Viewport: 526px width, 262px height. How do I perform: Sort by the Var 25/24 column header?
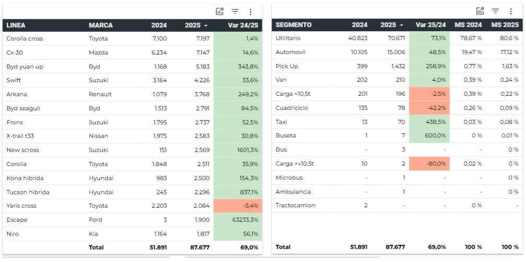coord(430,24)
